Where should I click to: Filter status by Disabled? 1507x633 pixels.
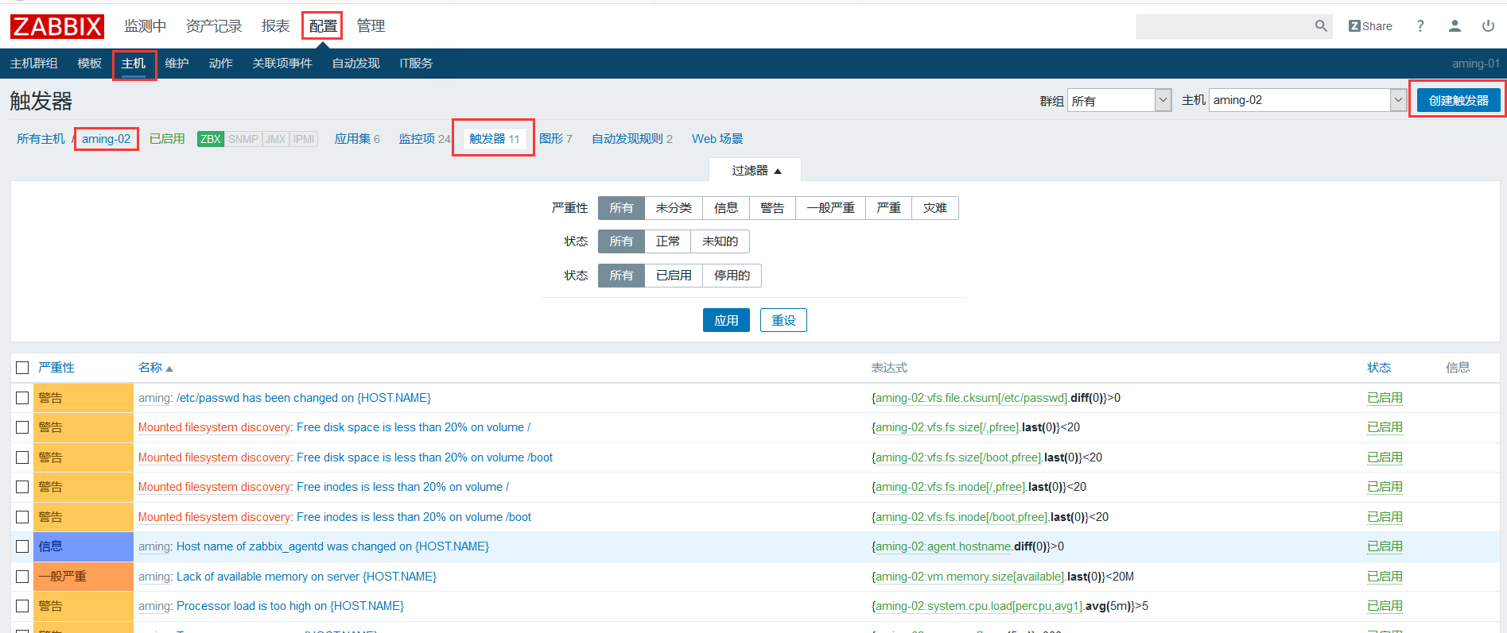pyautogui.click(x=732, y=276)
